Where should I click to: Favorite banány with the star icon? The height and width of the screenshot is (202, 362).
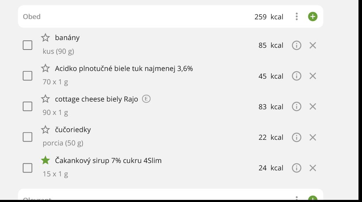click(45, 38)
